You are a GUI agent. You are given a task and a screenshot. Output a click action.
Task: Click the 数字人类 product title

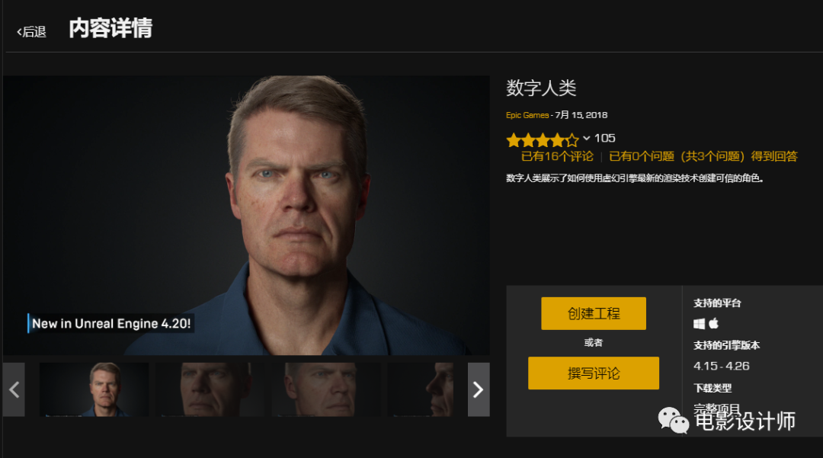tap(541, 88)
